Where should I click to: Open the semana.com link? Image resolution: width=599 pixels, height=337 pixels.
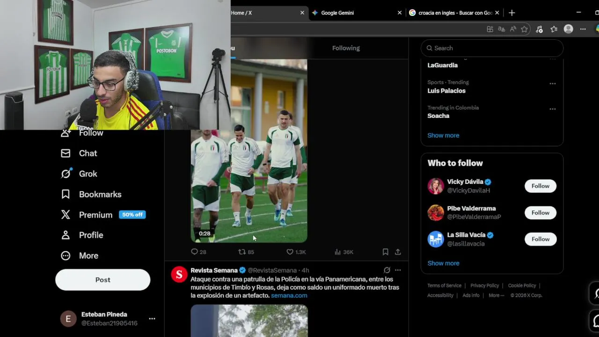tap(289, 295)
